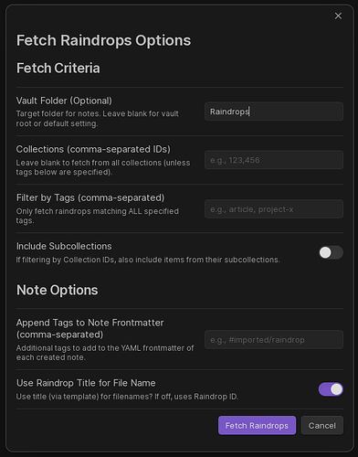Click the Fetch Raindrops button
Screen dimensions: 358x457
point(257,425)
